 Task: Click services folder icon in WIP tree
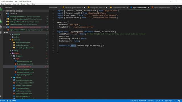13,40
